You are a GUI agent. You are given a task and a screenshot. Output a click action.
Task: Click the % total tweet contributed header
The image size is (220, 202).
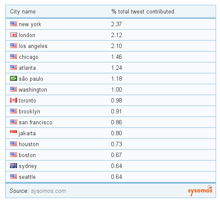pyautogui.click(x=143, y=11)
